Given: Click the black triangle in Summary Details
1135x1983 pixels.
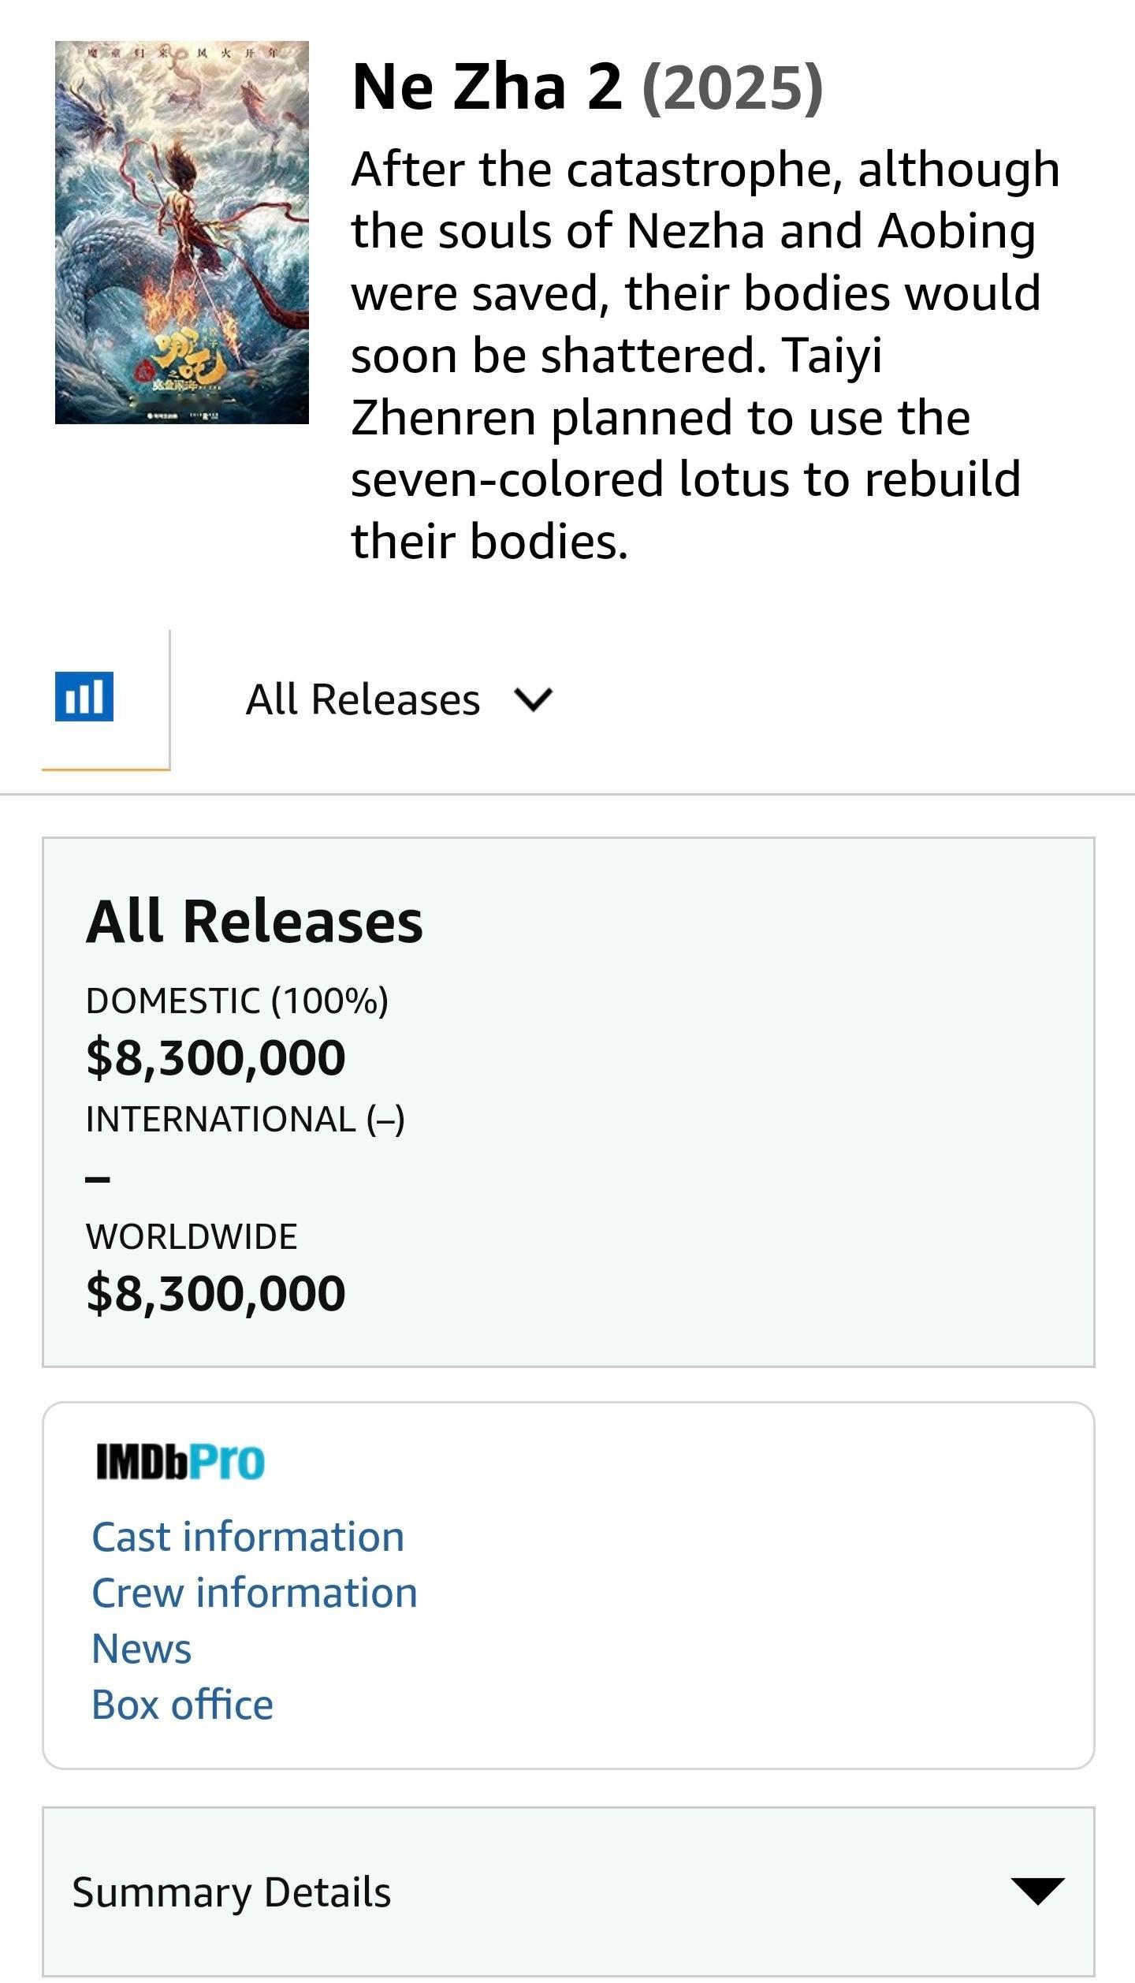Looking at the screenshot, I should tap(1037, 1891).
